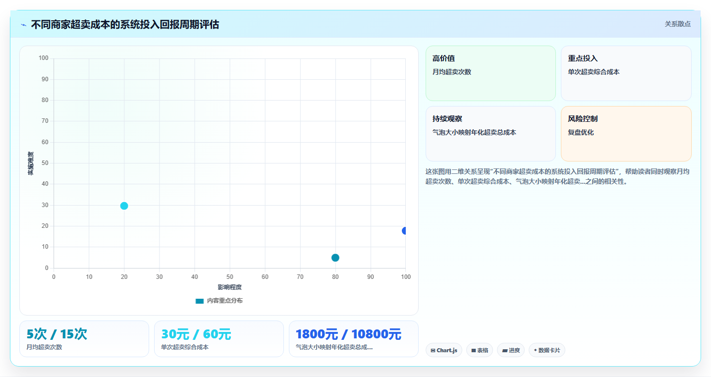The width and height of the screenshot is (711, 377).
Task: Click the 内容重点分布 legend label
Action: click(x=225, y=301)
